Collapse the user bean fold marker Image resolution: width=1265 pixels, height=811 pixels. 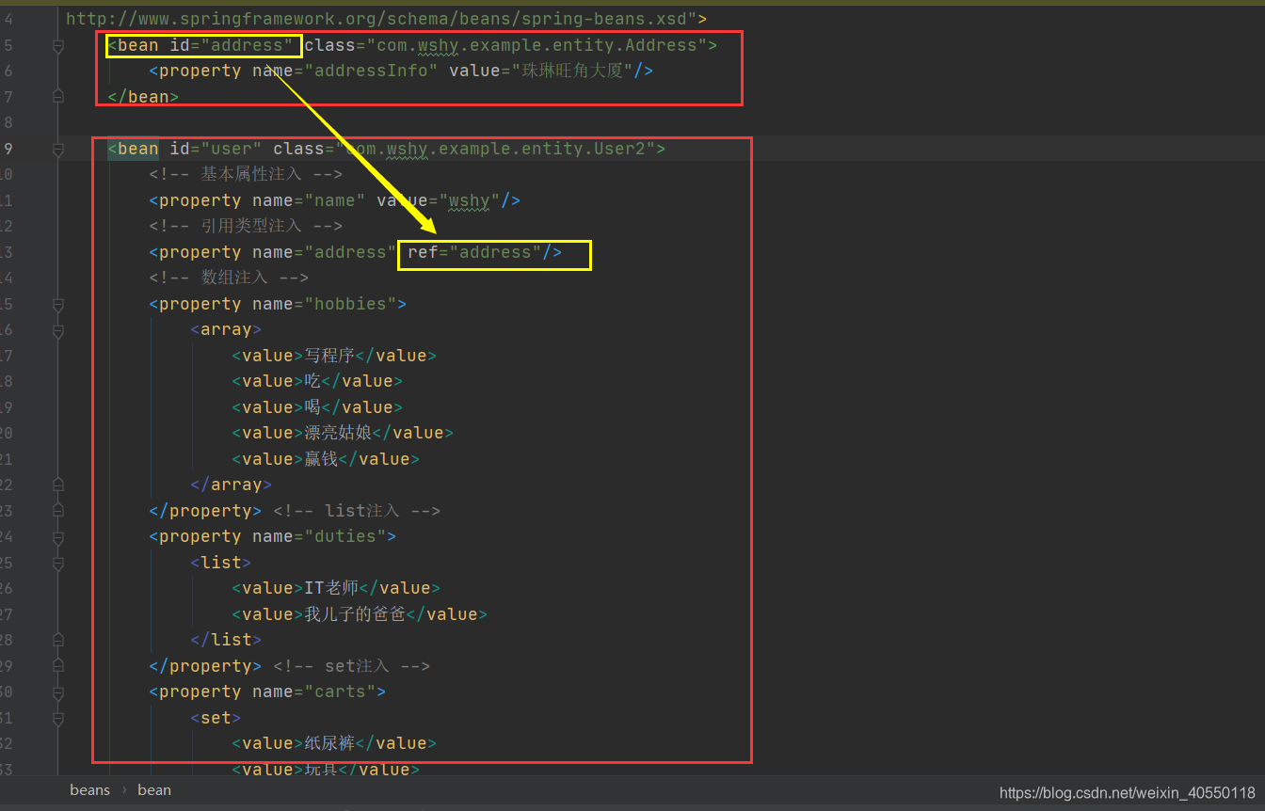click(x=58, y=149)
